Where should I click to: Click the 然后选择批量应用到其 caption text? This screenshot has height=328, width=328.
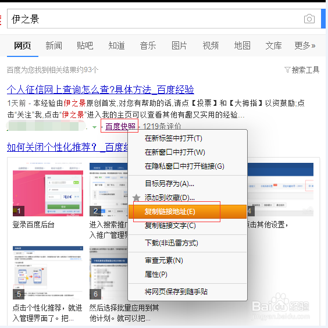(124, 308)
